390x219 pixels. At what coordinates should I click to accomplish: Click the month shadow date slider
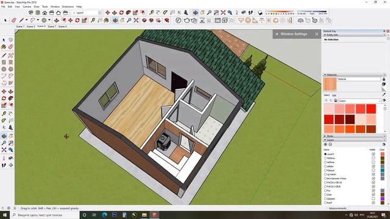point(280,12)
